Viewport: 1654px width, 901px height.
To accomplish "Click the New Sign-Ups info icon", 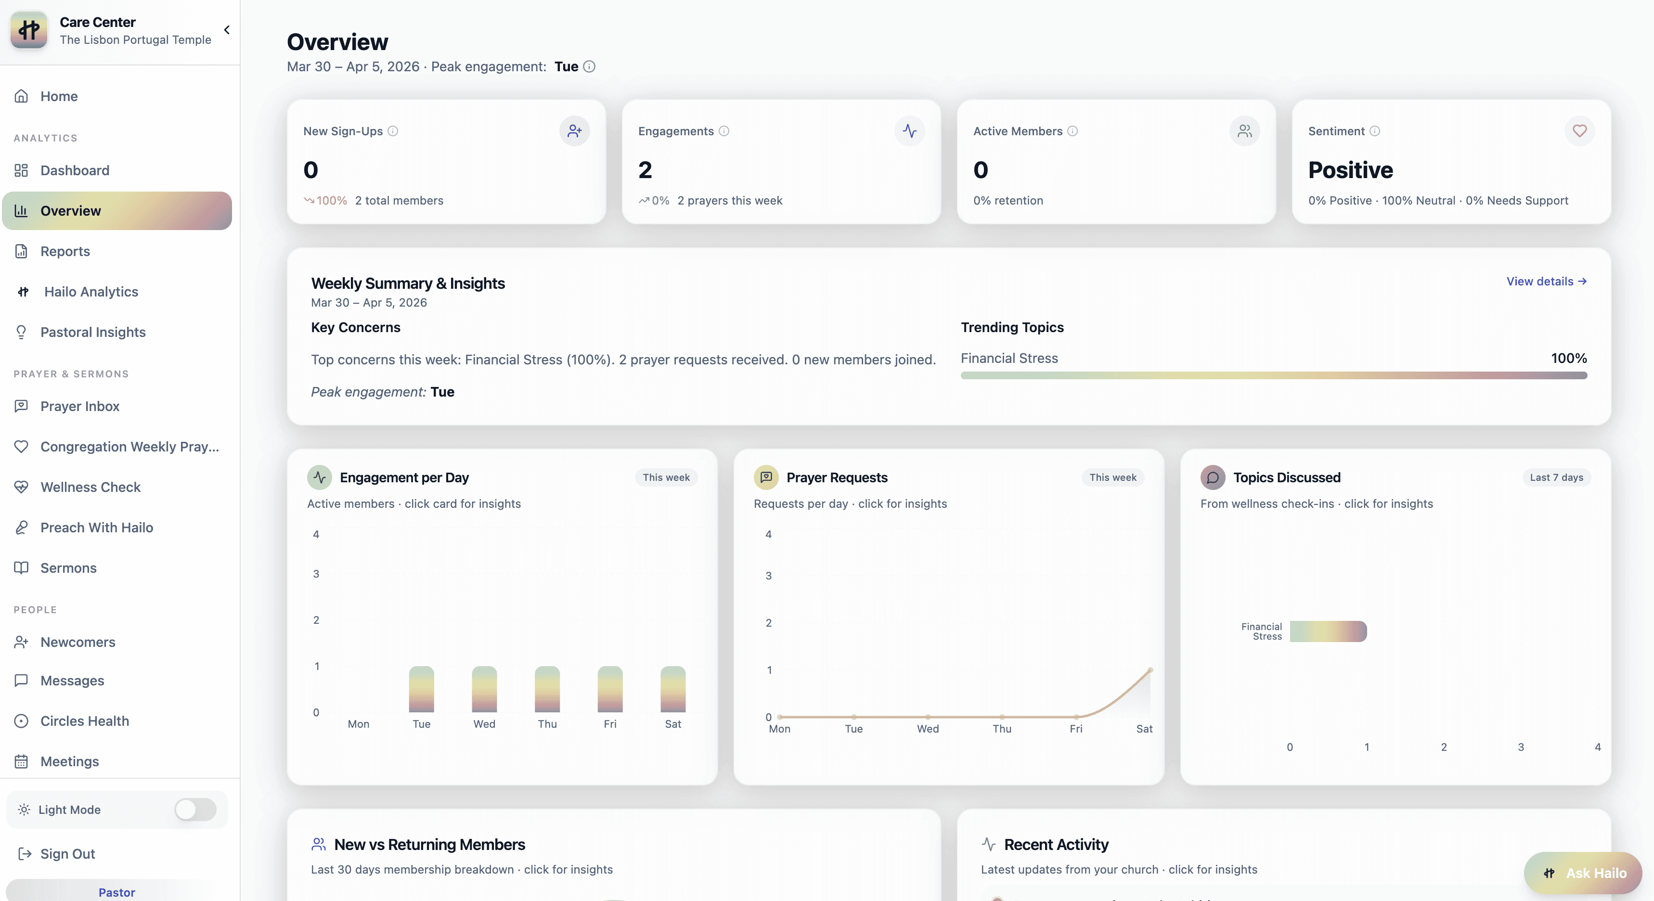I will [x=393, y=131].
